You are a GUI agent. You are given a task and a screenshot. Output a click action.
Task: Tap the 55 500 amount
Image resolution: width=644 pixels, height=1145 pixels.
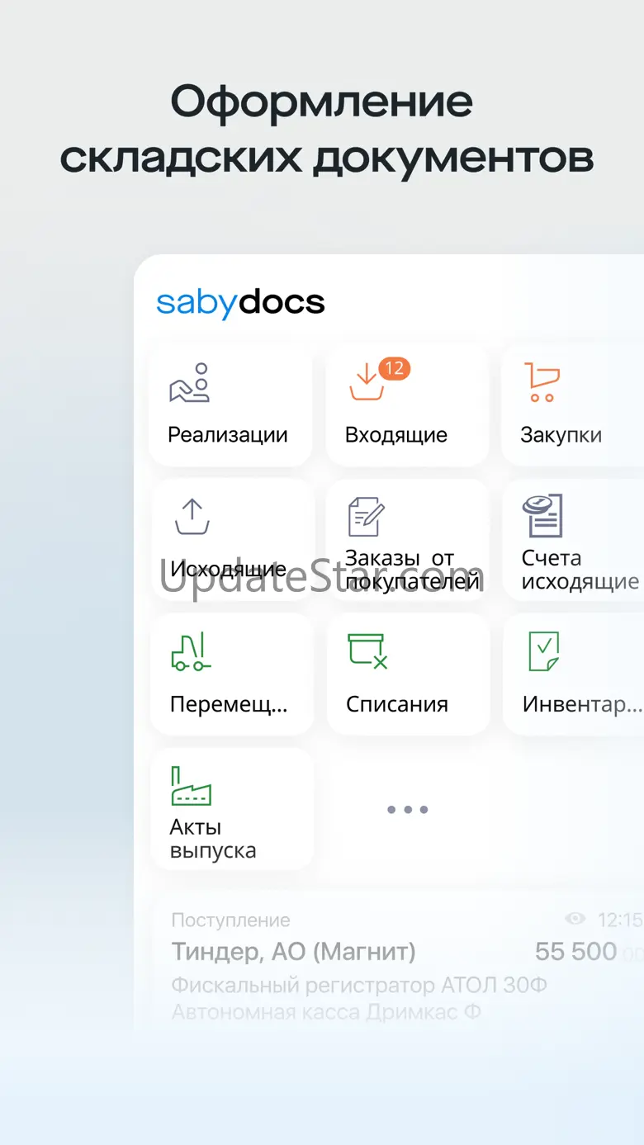pos(575,952)
